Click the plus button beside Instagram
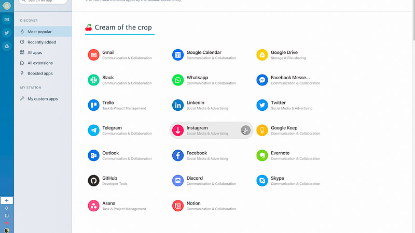 tap(245, 130)
